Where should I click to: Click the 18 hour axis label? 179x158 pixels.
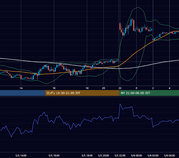[87, 88]
